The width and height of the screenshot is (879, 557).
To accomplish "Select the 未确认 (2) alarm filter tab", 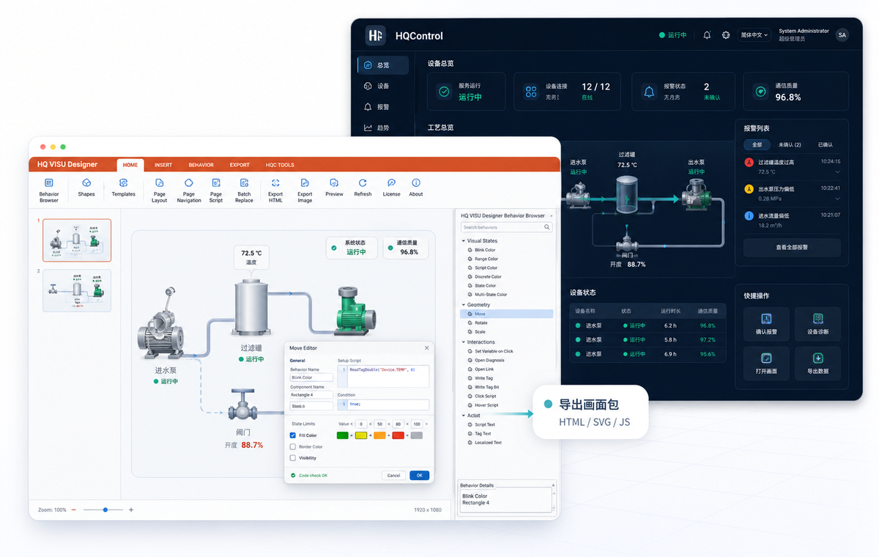I will [790, 144].
